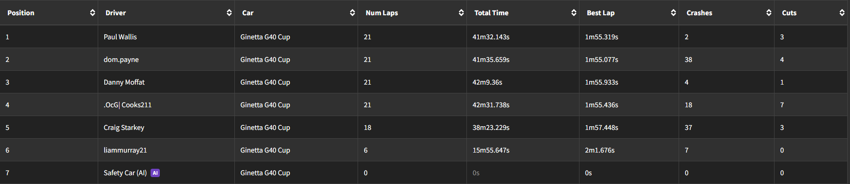This screenshot has height=184, width=850.
Task: Select the Safety Car (AI) entry
Action: [125, 173]
